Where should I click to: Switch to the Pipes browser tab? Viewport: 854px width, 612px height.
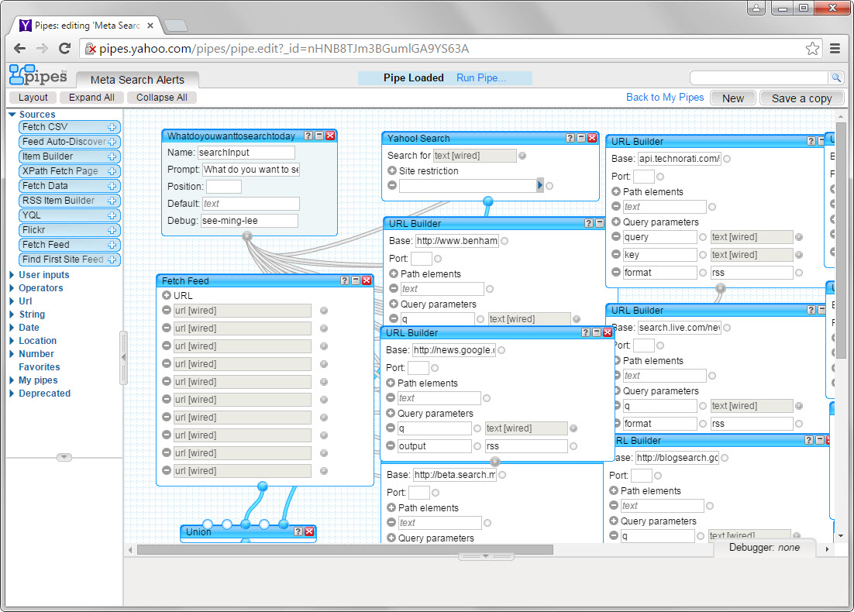(87, 26)
